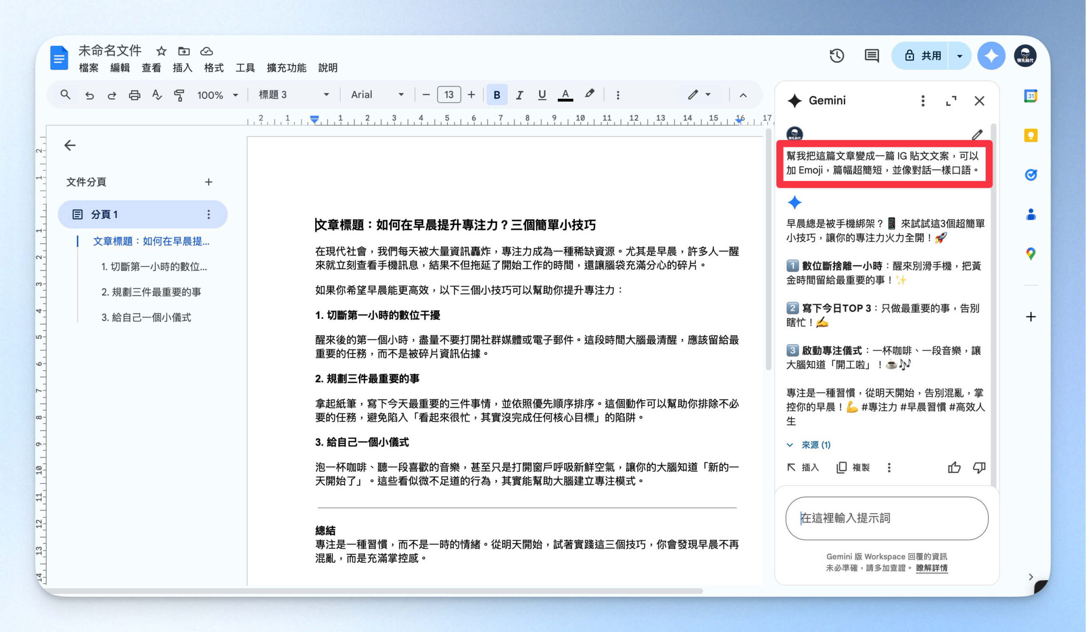This screenshot has width=1086, height=632.
Task: Click the spell check icon
Action: (x=157, y=95)
